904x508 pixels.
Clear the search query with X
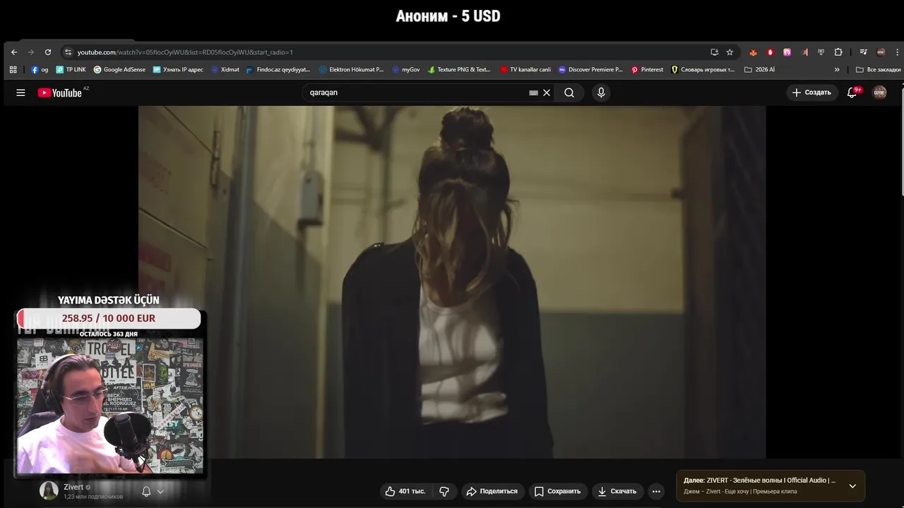point(547,92)
